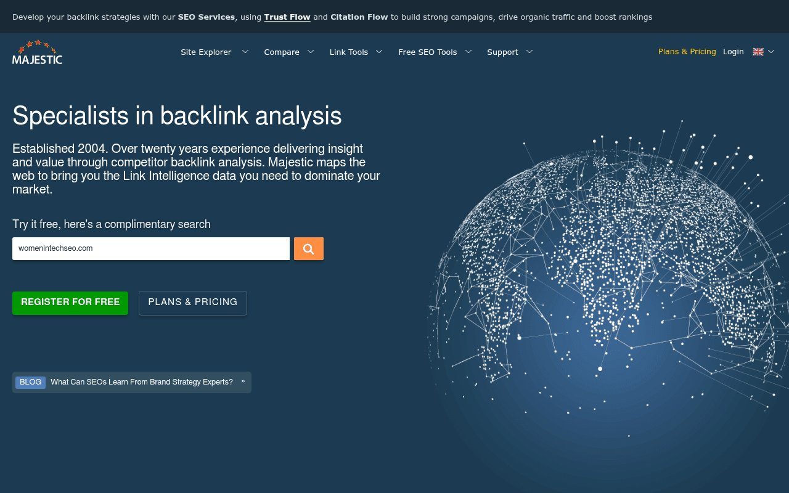Open the Support menu

coord(502,52)
